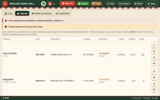Click the round market logo icon

(43, 4)
